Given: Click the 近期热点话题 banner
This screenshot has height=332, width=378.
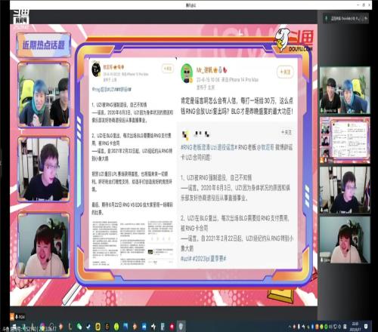Looking at the screenshot, I should pyautogui.click(x=43, y=45).
